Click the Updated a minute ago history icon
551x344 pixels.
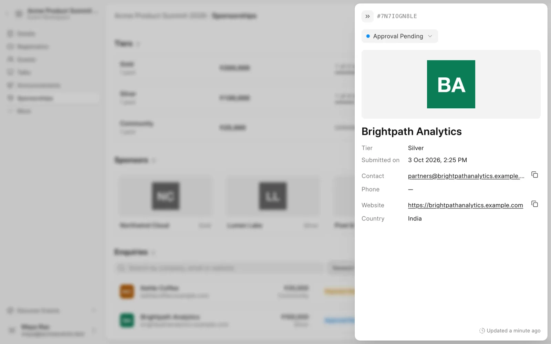[482, 331]
